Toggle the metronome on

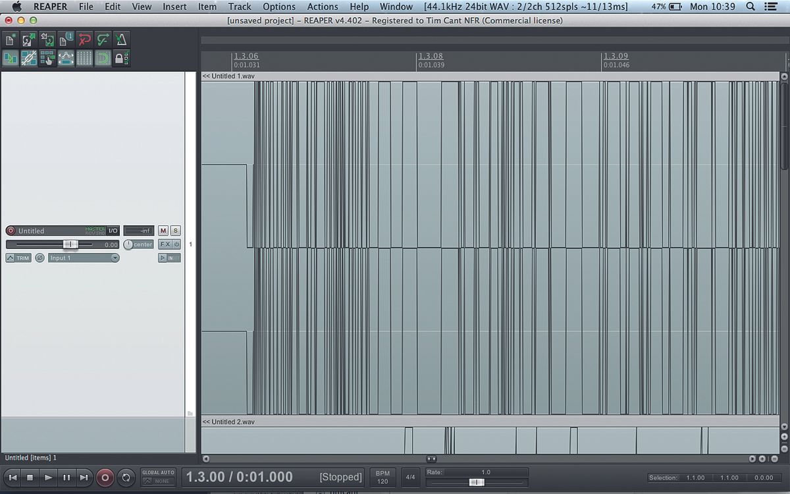(121, 40)
